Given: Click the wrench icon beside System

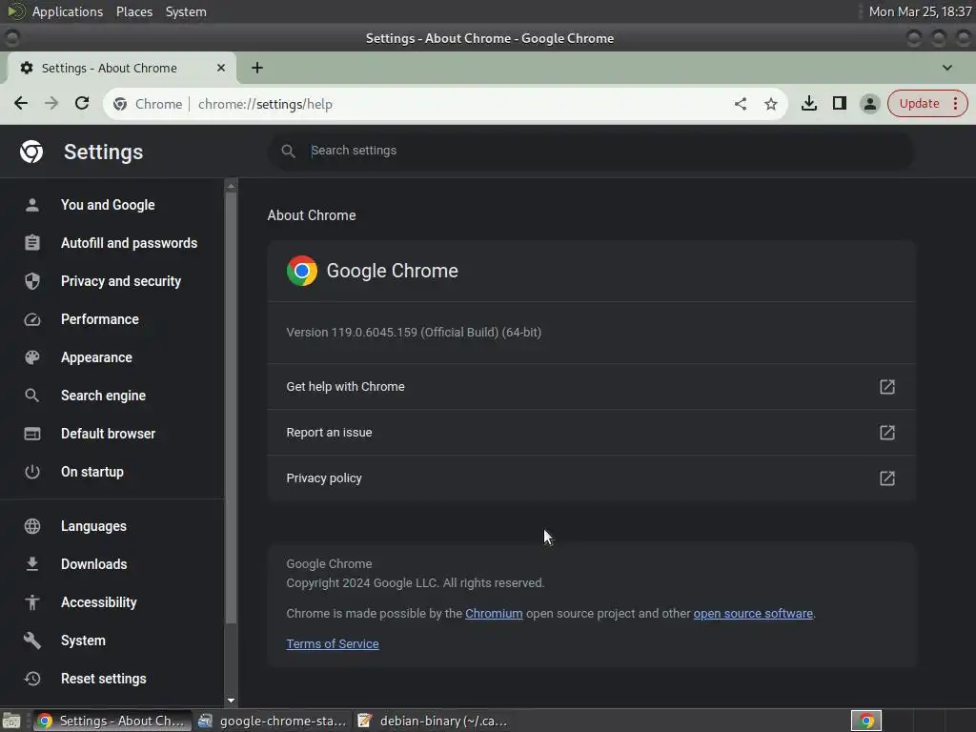Looking at the screenshot, I should (x=32, y=640).
